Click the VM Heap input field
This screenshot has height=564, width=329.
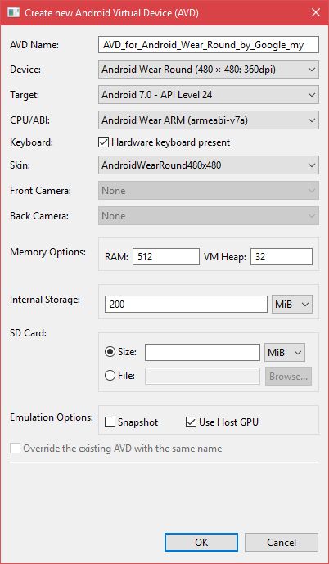(282, 257)
